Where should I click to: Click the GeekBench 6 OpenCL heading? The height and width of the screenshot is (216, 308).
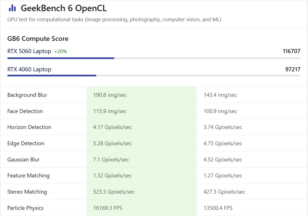click(x=64, y=8)
